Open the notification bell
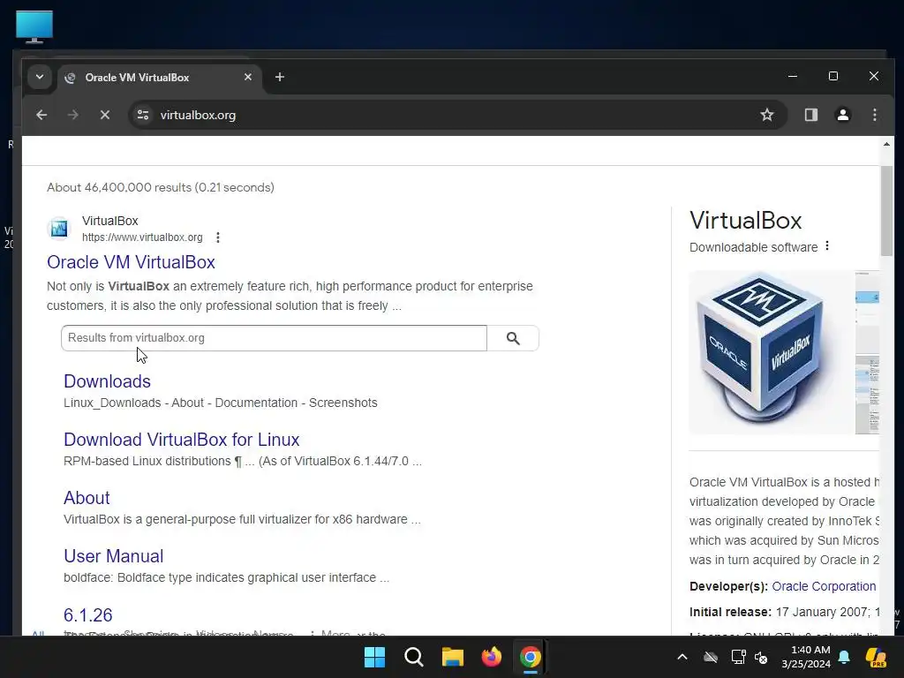This screenshot has height=678, width=904. (844, 657)
